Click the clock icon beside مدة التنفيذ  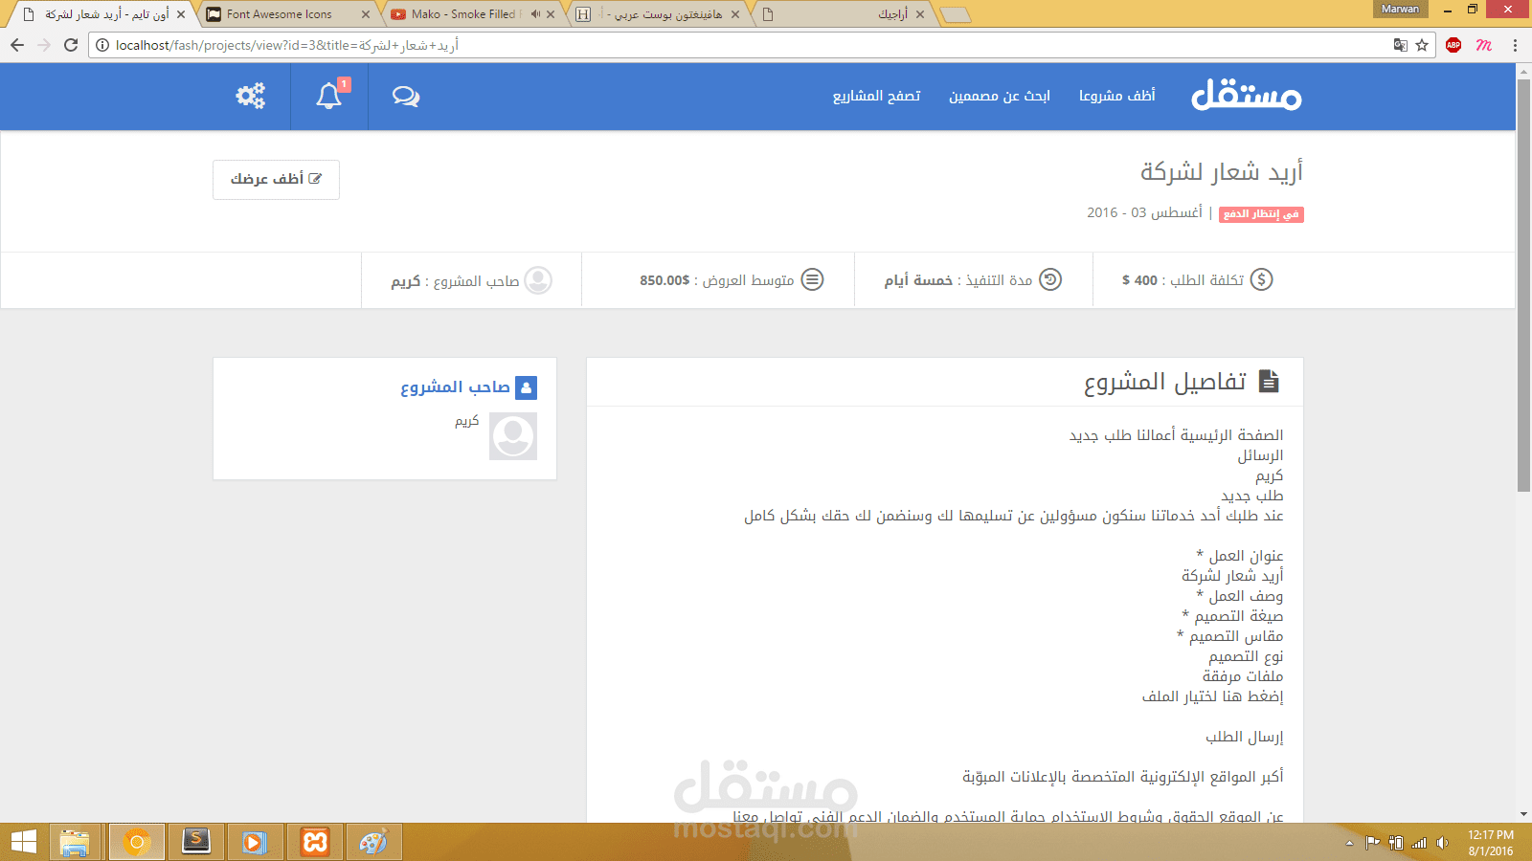click(x=1050, y=279)
